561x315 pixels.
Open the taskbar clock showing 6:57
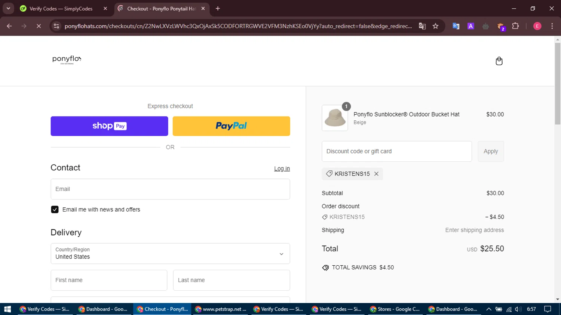pyautogui.click(x=531, y=309)
